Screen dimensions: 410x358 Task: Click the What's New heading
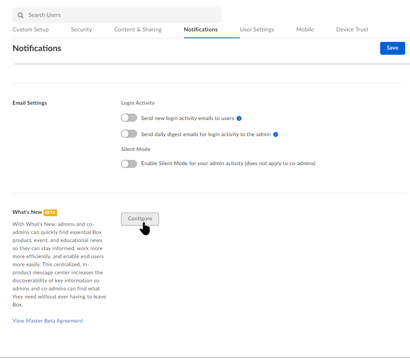tap(27, 212)
